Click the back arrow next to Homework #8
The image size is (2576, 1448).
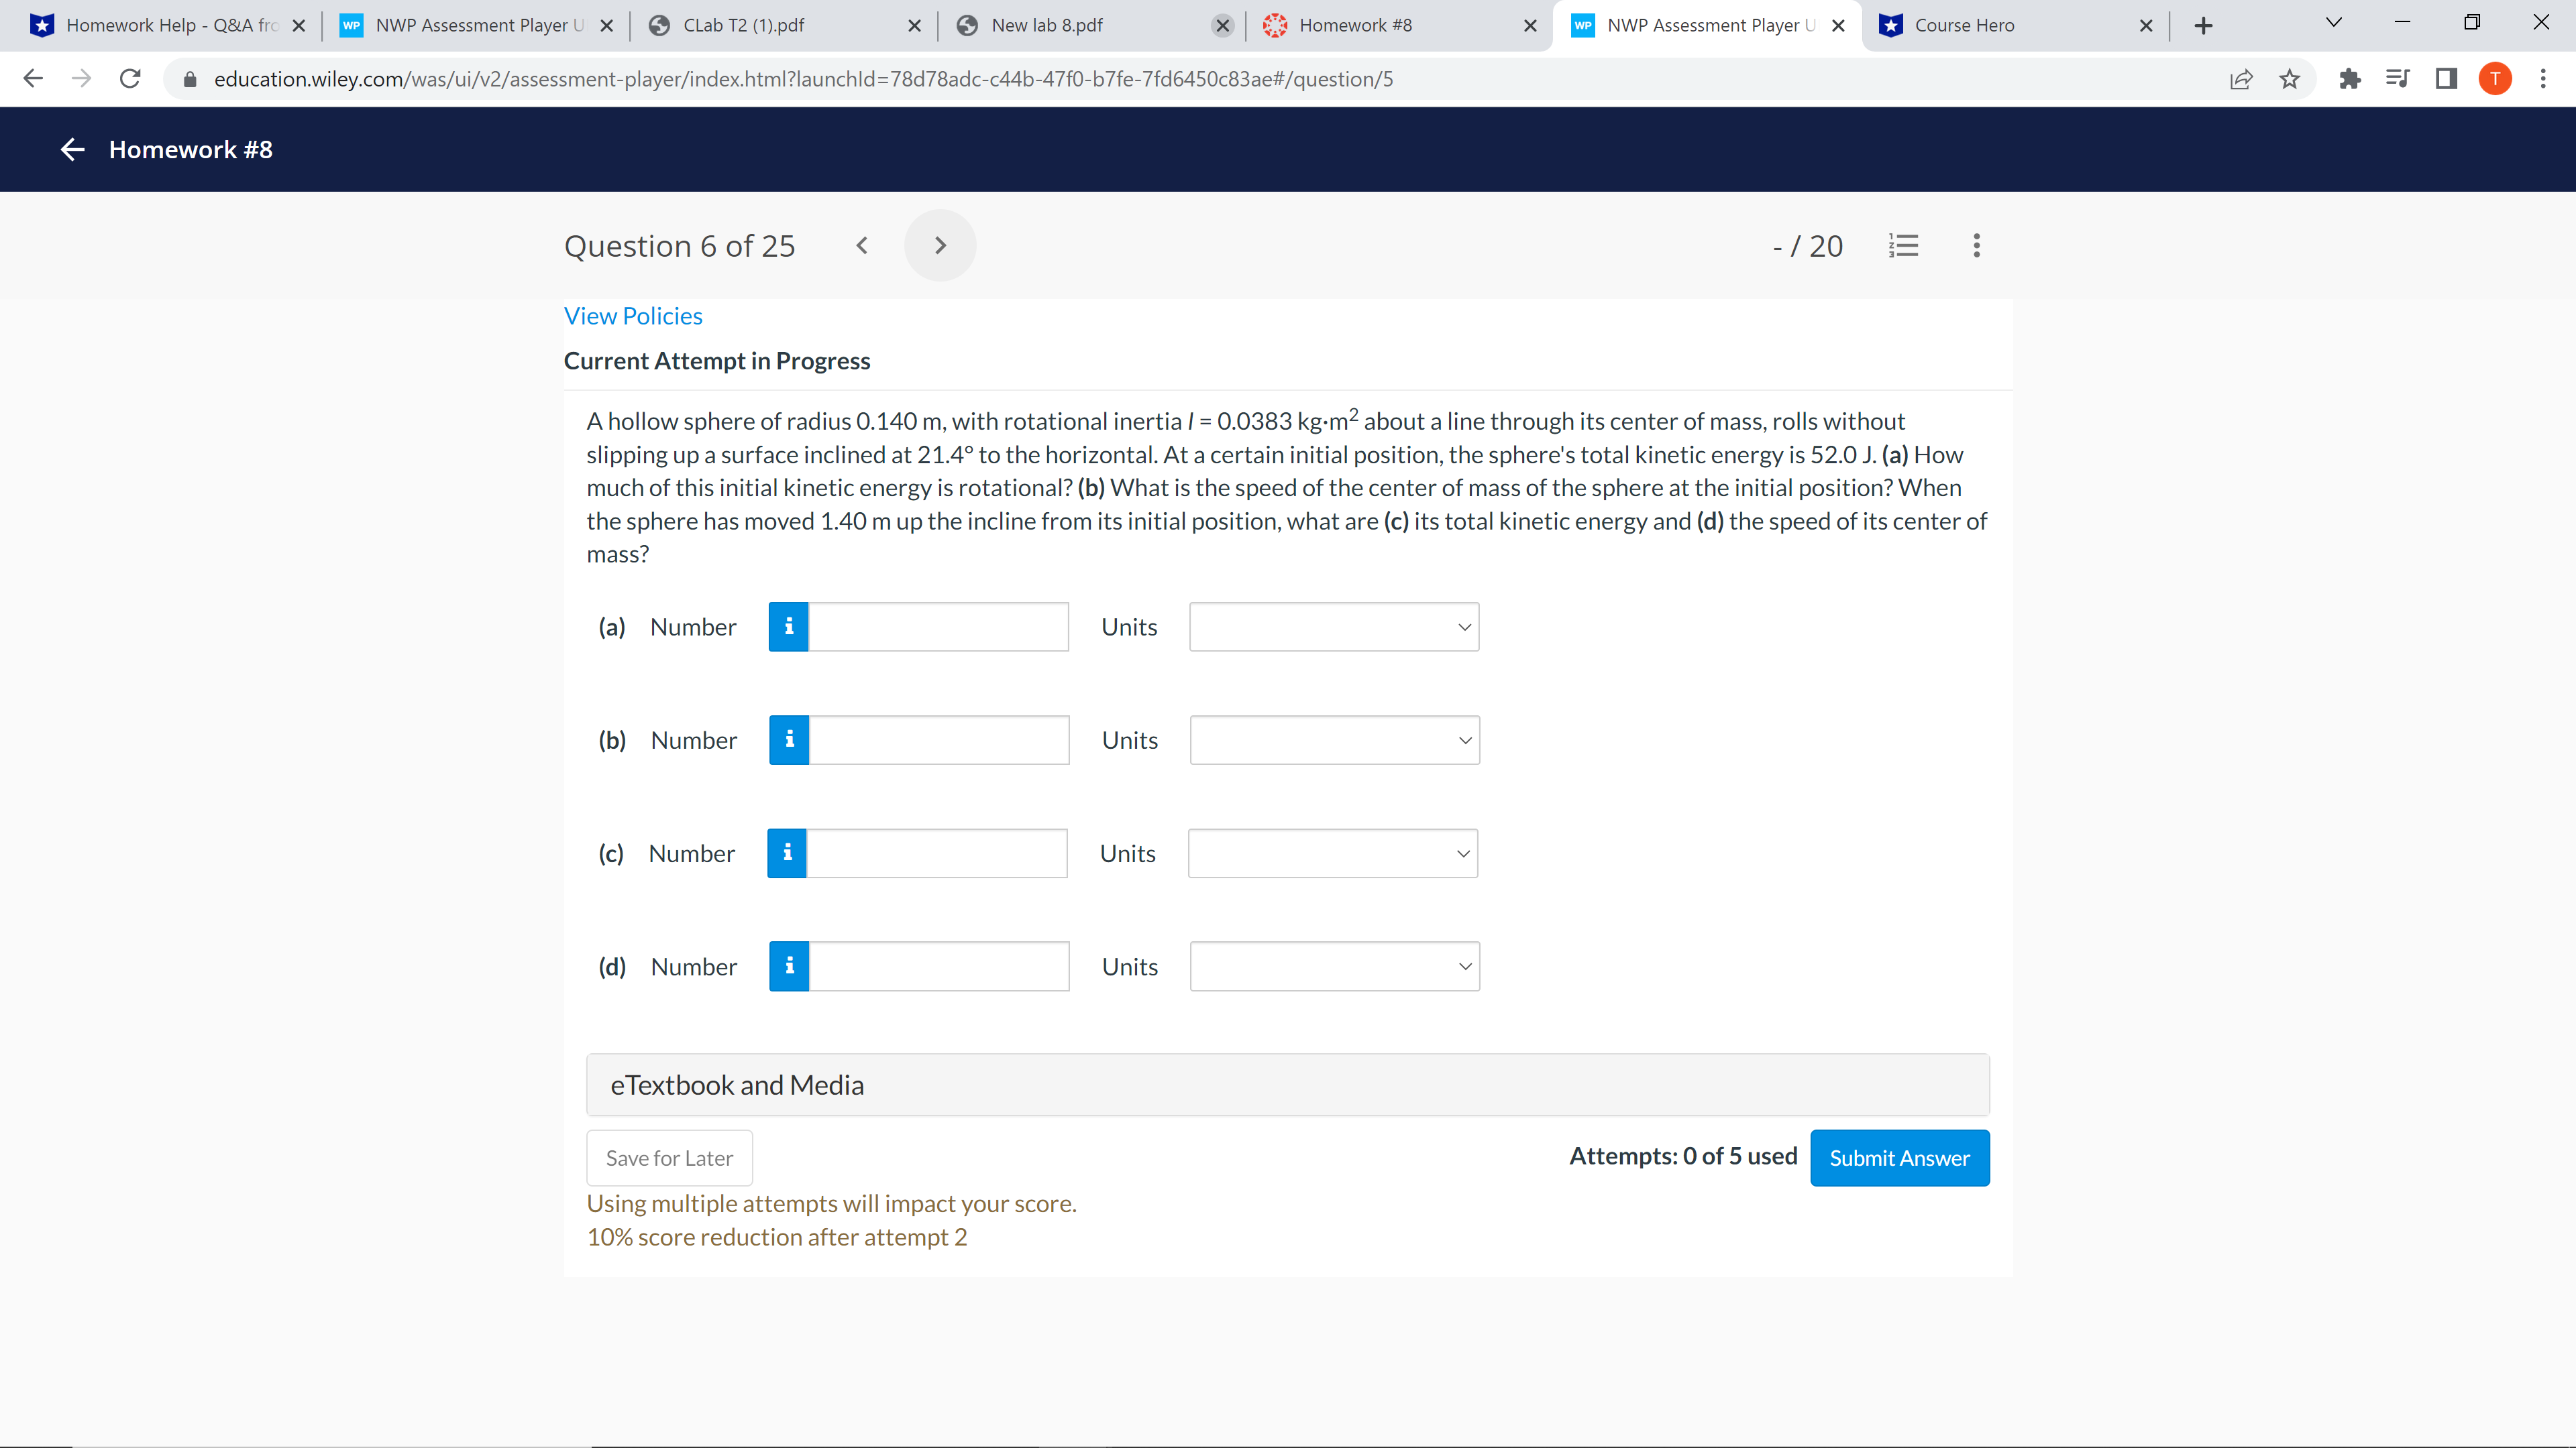71,149
